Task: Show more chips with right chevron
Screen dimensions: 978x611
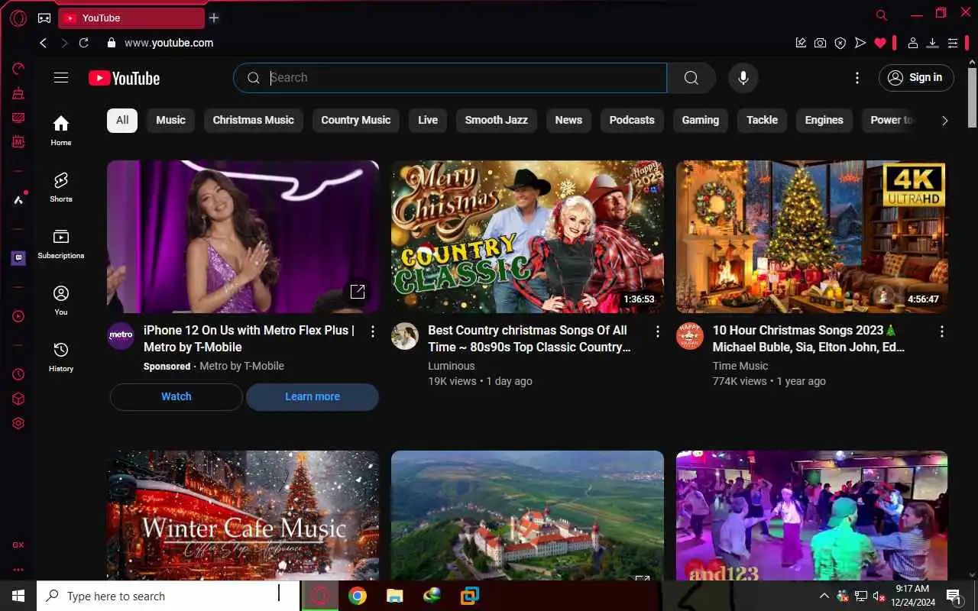Action: [x=945, y=121]
